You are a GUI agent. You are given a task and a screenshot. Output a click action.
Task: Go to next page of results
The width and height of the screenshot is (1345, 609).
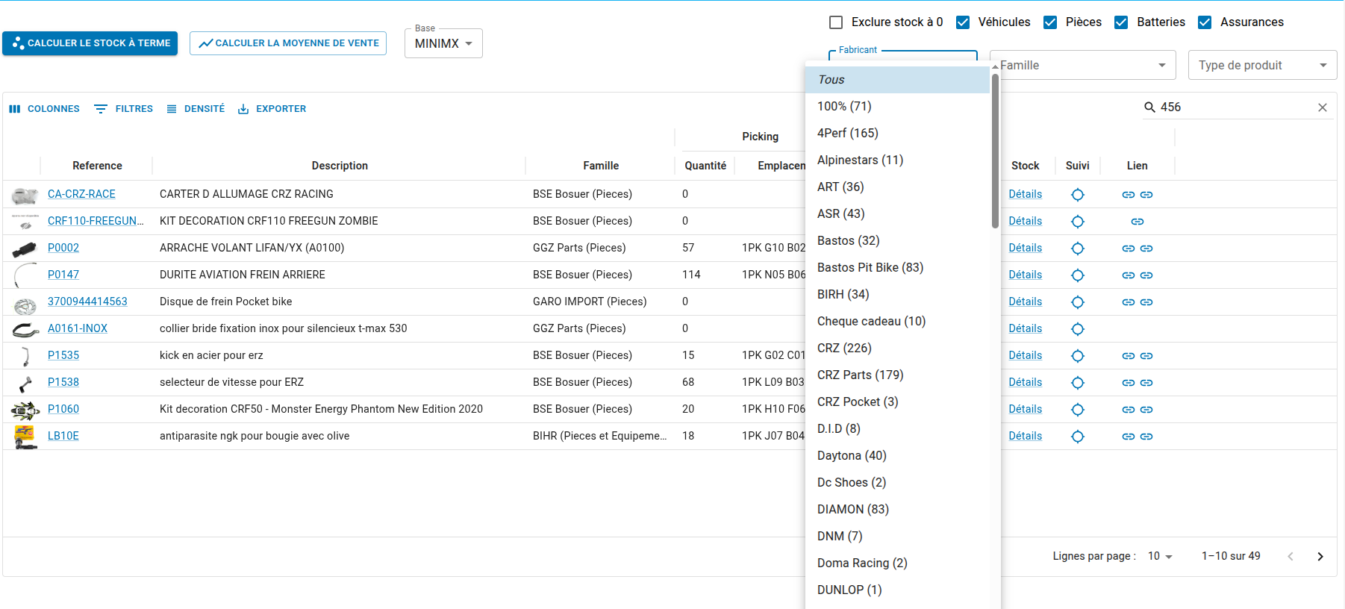tap(1320, 557)
